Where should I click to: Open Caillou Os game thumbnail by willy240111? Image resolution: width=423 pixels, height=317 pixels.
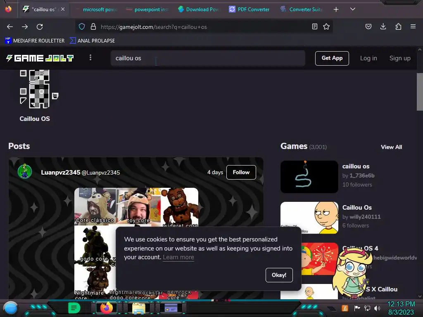click(x=309, y=218)
